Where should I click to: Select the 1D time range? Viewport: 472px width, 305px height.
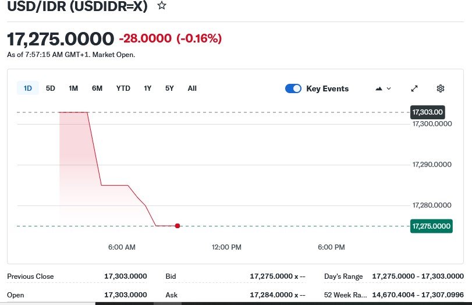coord(27,88)
